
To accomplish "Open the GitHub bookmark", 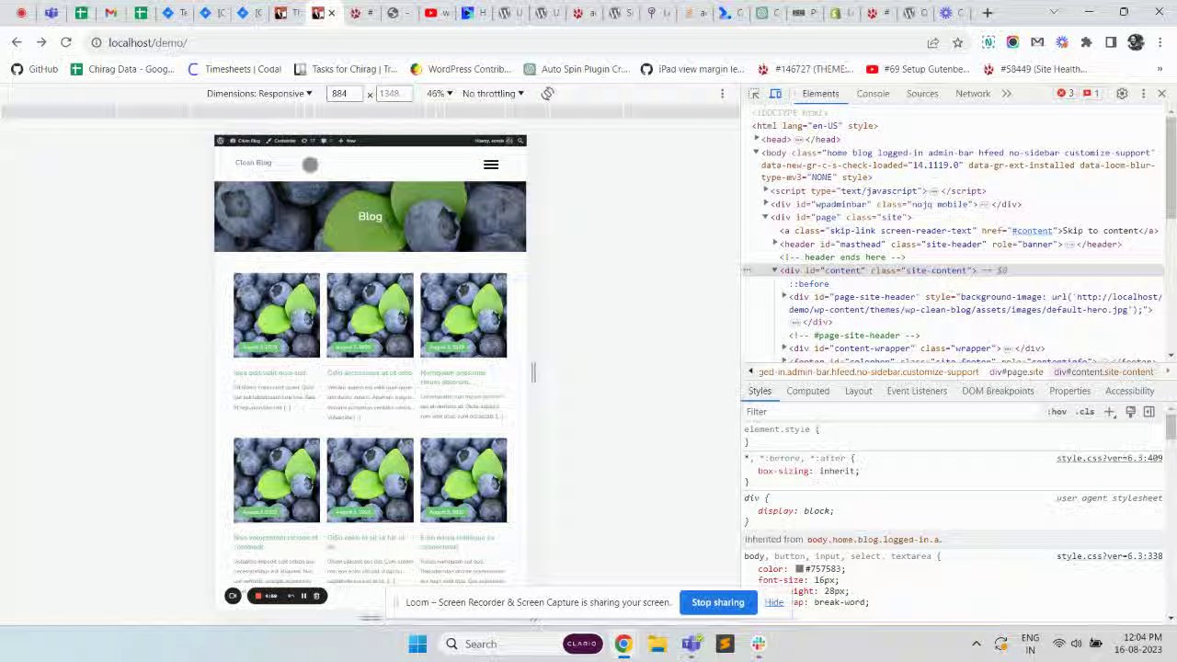I will click(35, 69).
